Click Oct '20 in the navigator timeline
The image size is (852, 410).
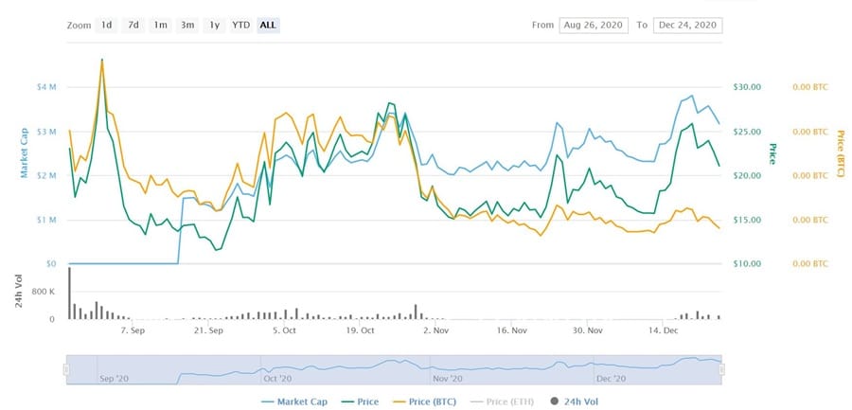tap(276, 378)
